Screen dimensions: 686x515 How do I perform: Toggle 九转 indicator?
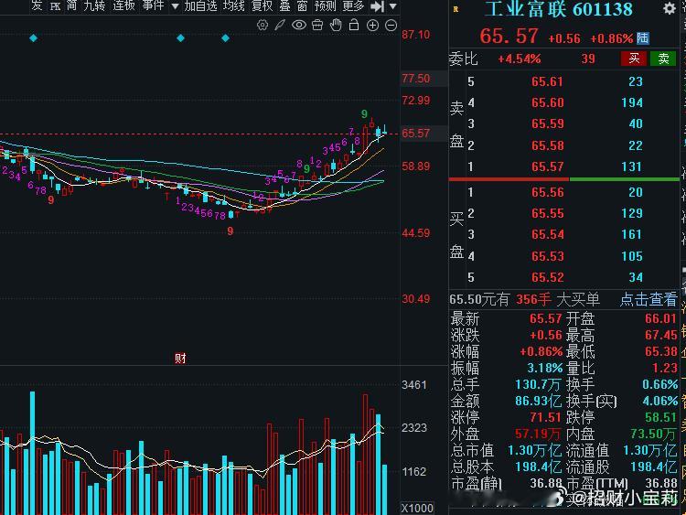94,5
